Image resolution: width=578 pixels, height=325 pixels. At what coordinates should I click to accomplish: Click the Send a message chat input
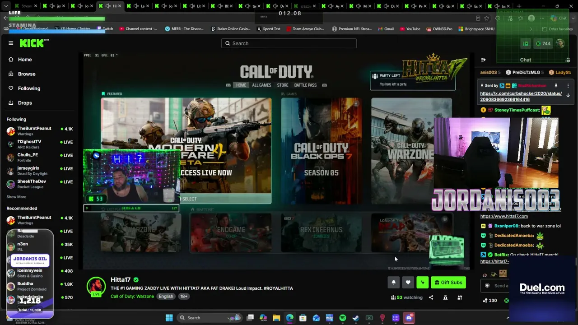coord(494,286)
